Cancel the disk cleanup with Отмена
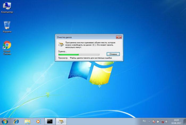 (x=113, y=54)
